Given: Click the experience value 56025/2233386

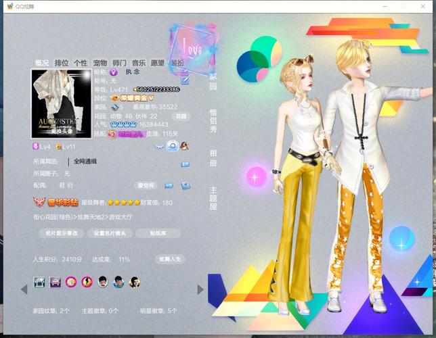Looking at the screenshot, I should click(156, 89).
